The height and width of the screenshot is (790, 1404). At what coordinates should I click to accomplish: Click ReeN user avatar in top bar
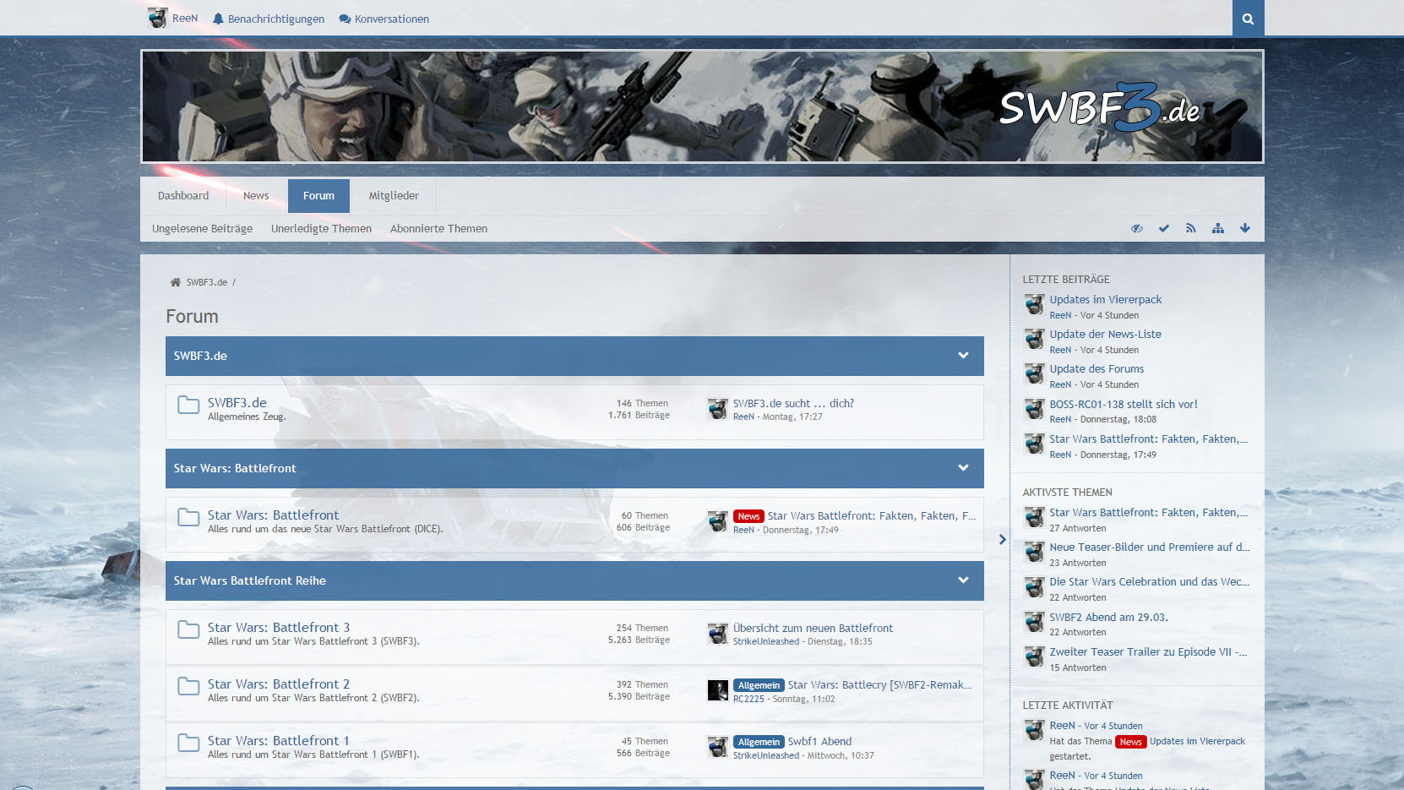coord(158,18)
